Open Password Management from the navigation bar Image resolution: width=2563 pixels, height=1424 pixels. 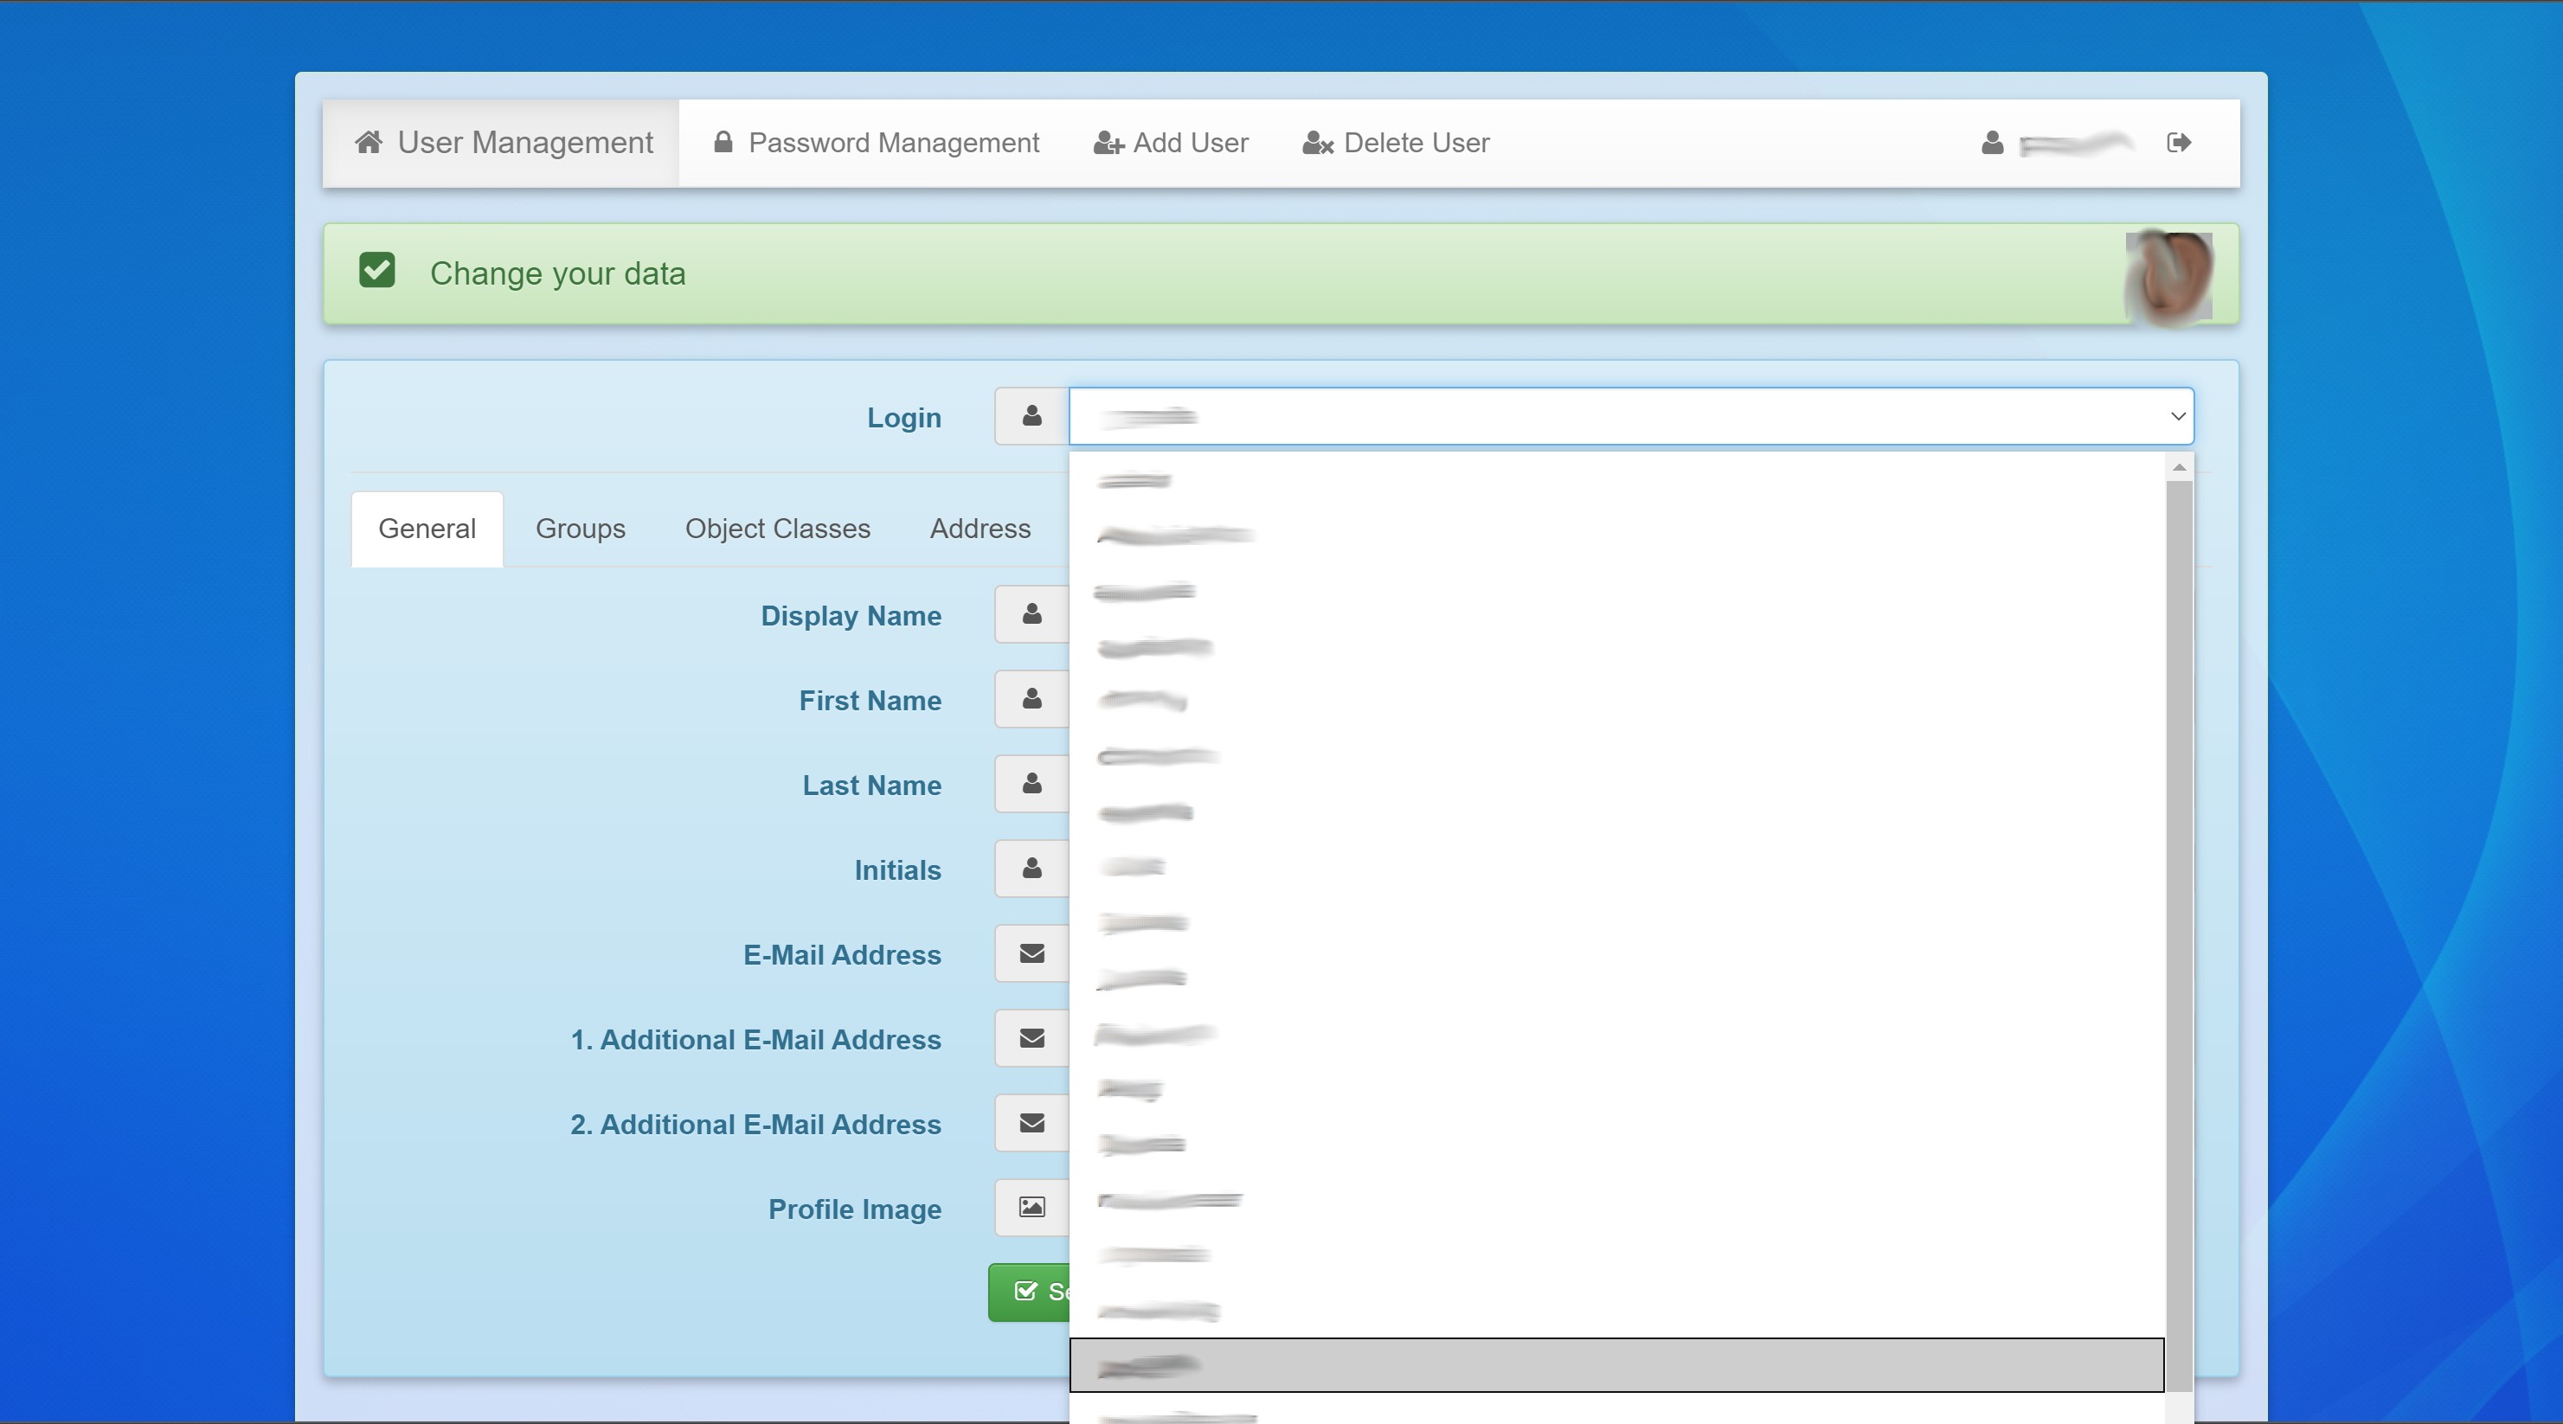tap(892, 141)
